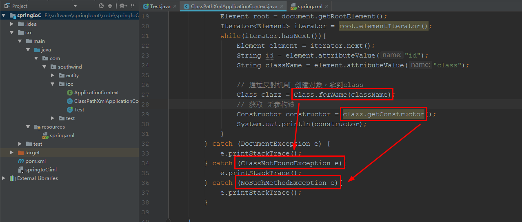Click the Test.java tab class icon
The height and width of the screenshot is (222, 522).
coord(146,7)
